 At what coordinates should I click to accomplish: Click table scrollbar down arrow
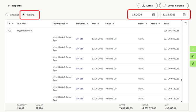click(181, 102)
